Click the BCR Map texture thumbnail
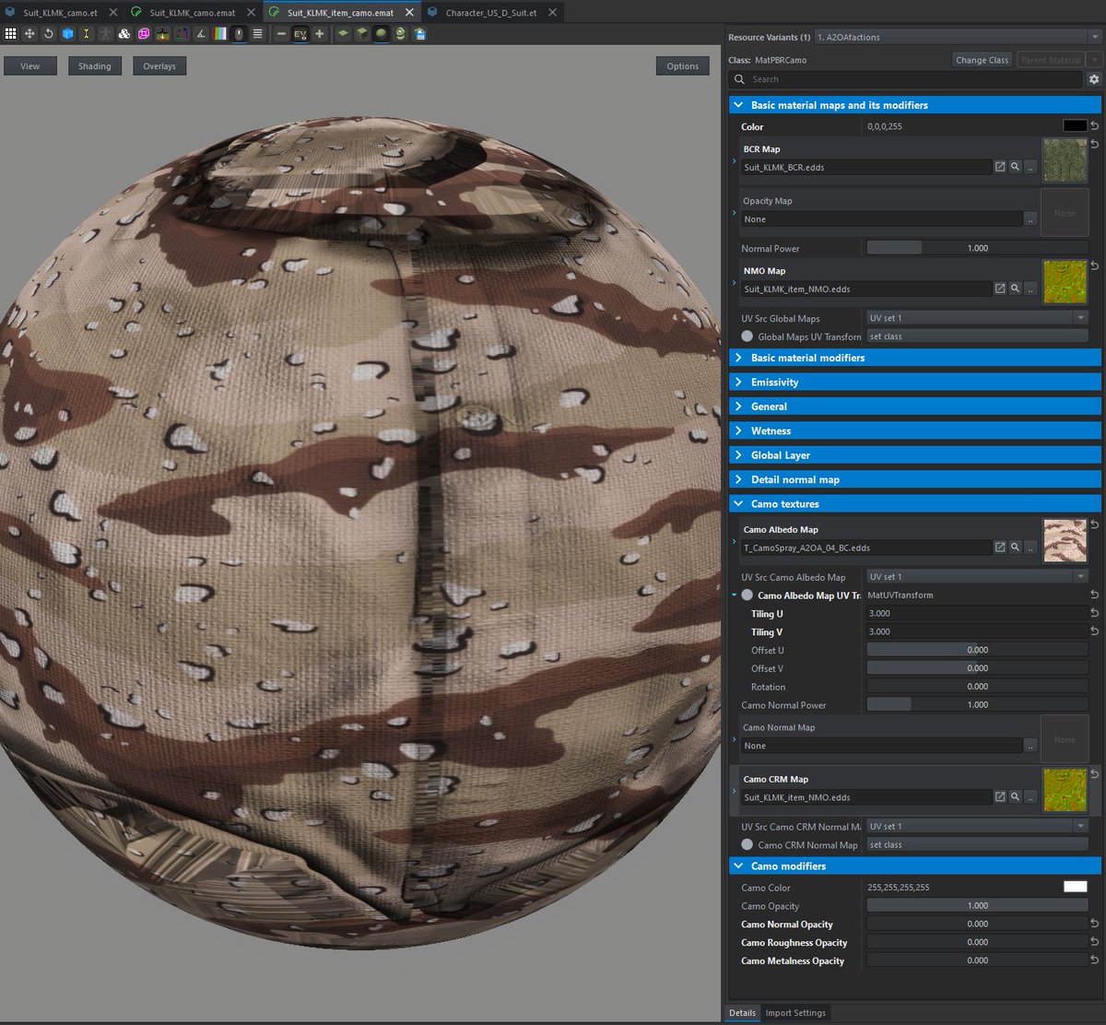 coord(1065,160)
